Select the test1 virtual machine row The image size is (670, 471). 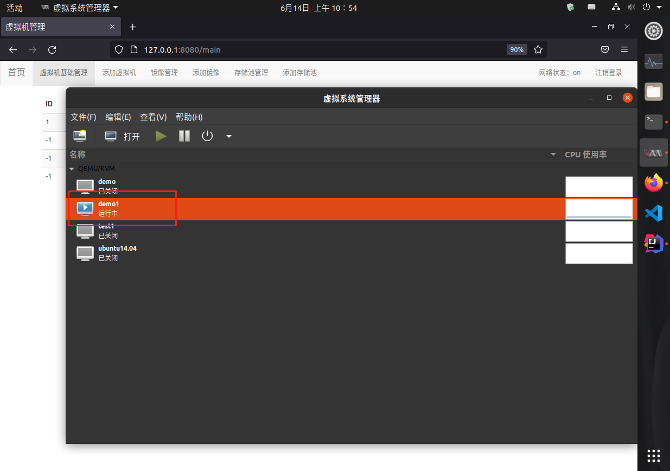click(352, 231)
